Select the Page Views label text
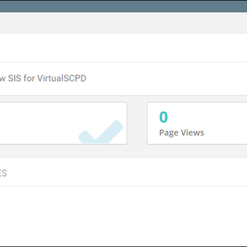 [x=182, y=133]
